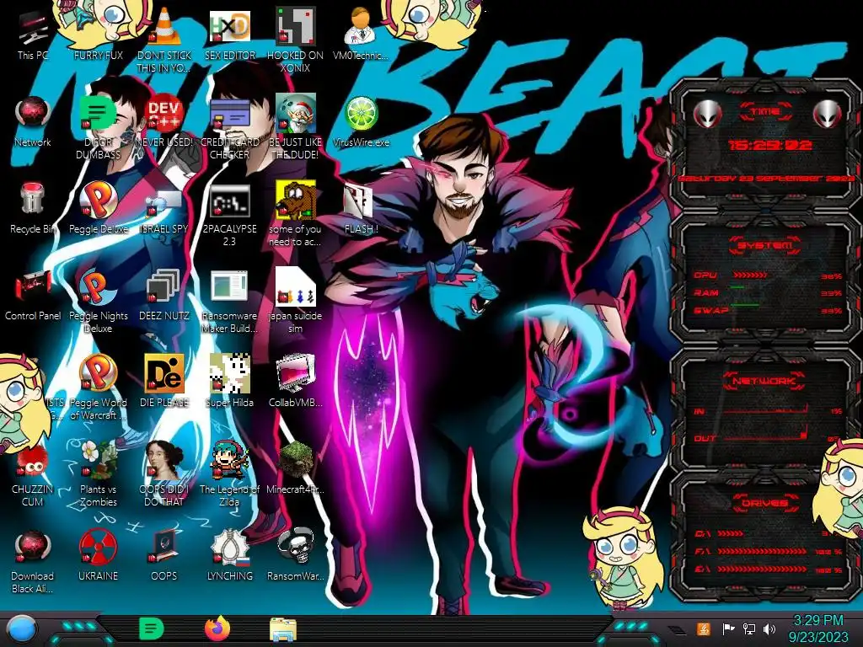Screen dimensions: 863x647
Task: Select the 15:29:02 clock in the TIME widget
Action: pos(769,145)
